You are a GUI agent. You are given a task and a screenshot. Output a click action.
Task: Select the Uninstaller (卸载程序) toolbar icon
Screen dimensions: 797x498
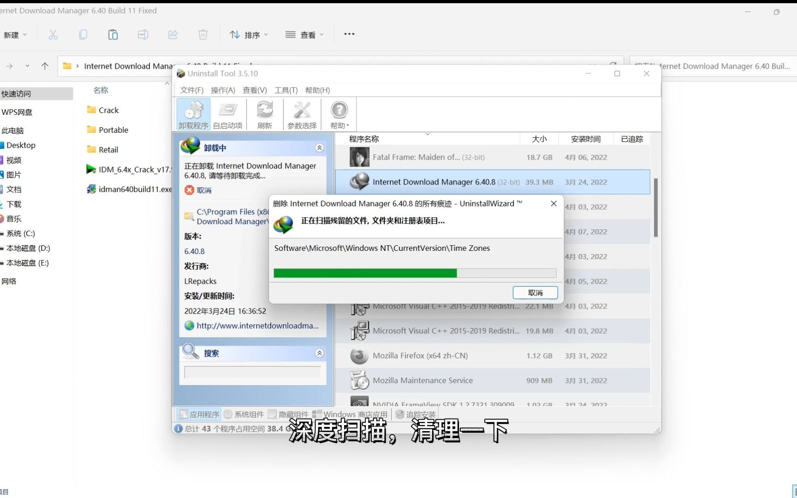click(x=193, y=114)
